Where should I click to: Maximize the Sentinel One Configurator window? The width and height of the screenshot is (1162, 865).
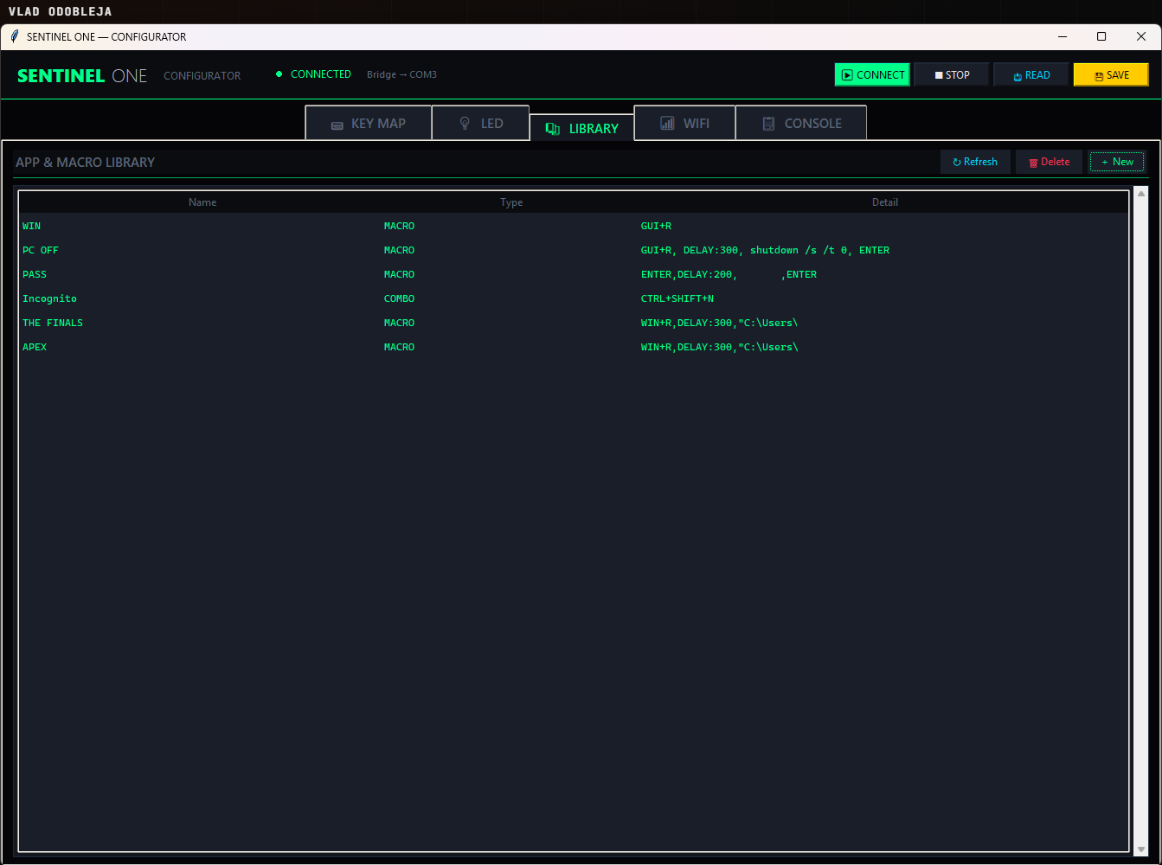[1101, 36]
